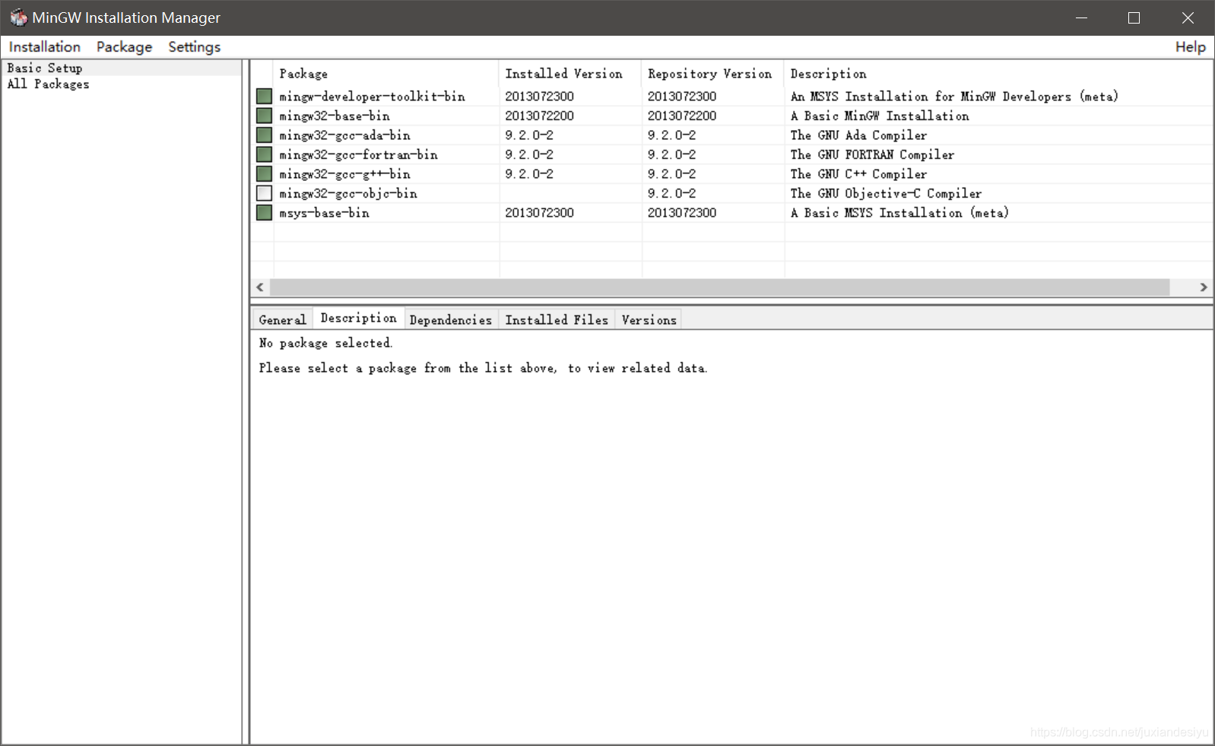Screen dimensions: 1215x746
Task: Select the mingw32-base-bin package name
Action: tap(335, 116)
